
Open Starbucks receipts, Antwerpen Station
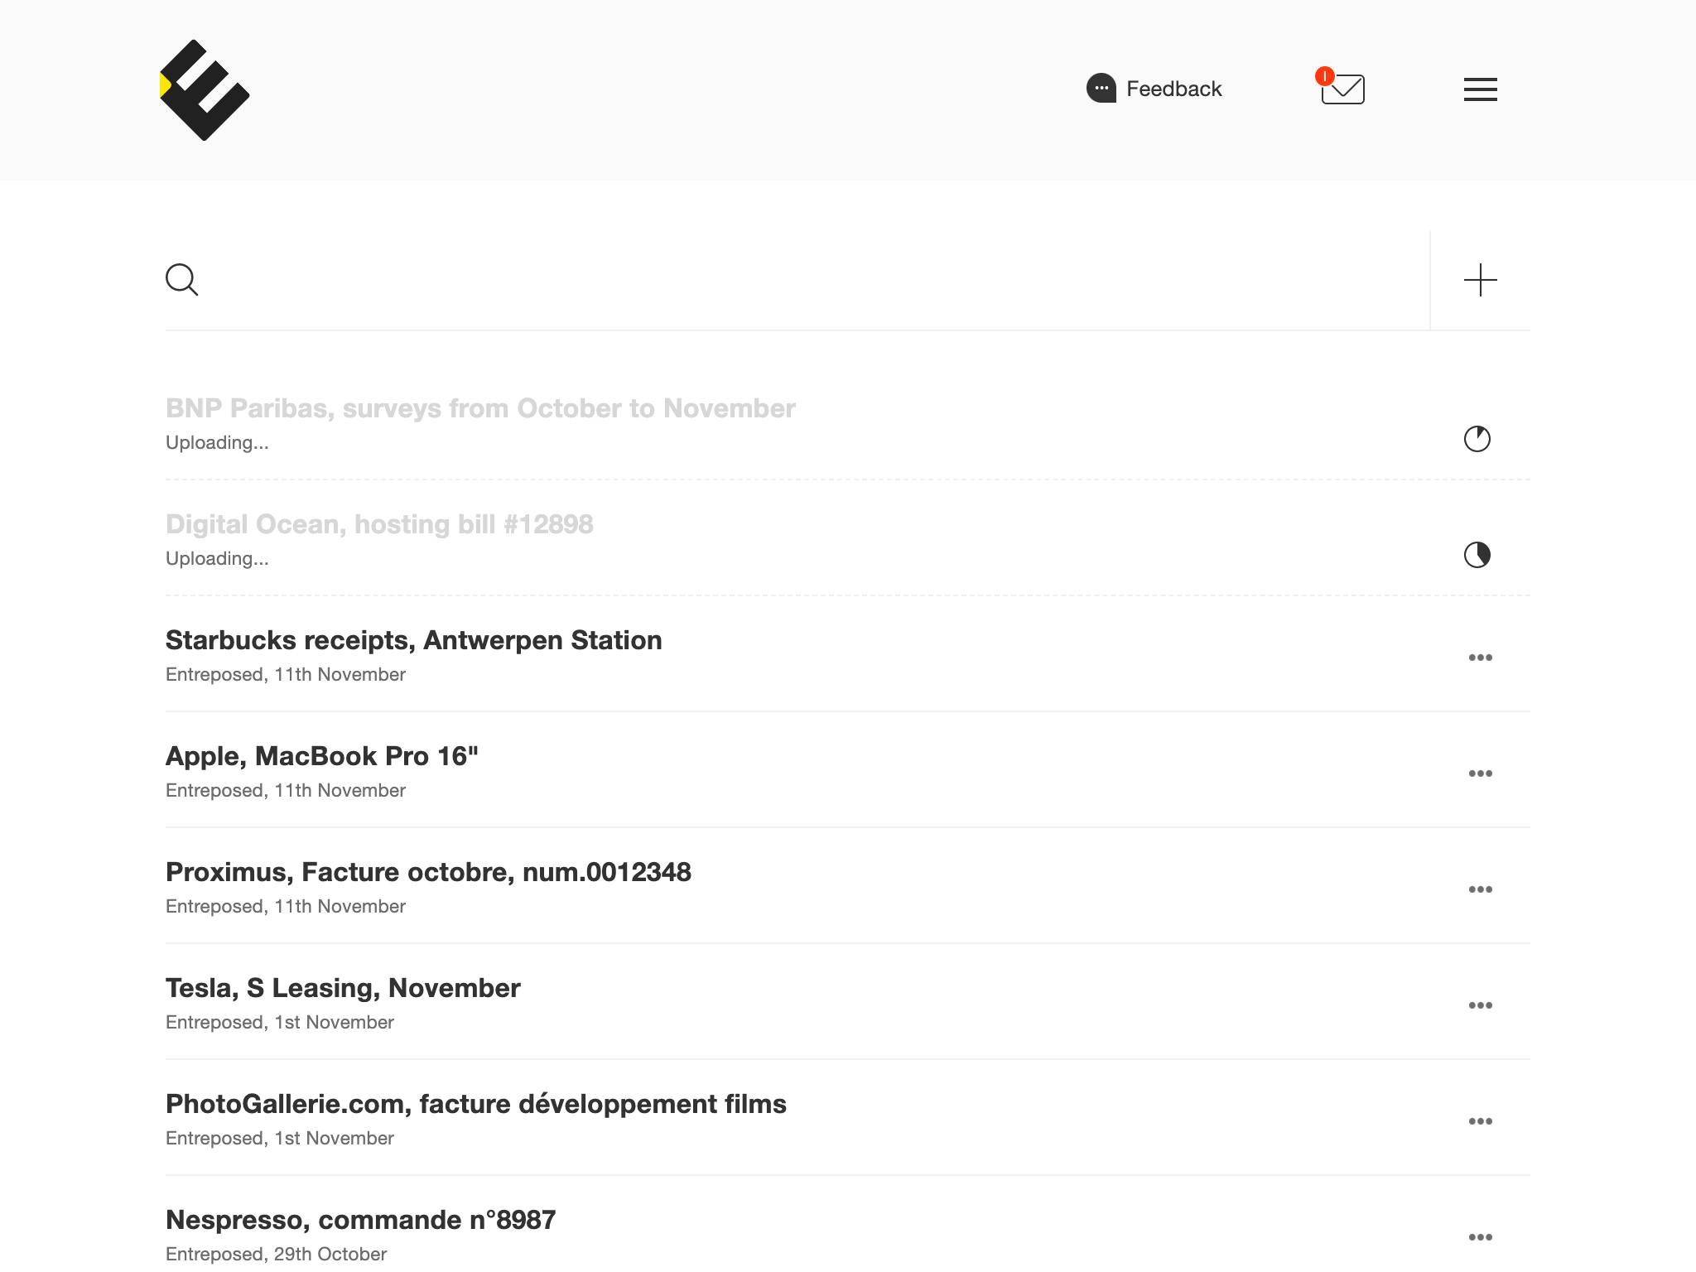[x=413, y=640]
